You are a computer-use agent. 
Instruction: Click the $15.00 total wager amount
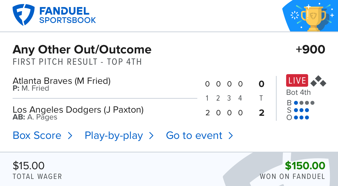pyautogui.click(x=29, y=166)
